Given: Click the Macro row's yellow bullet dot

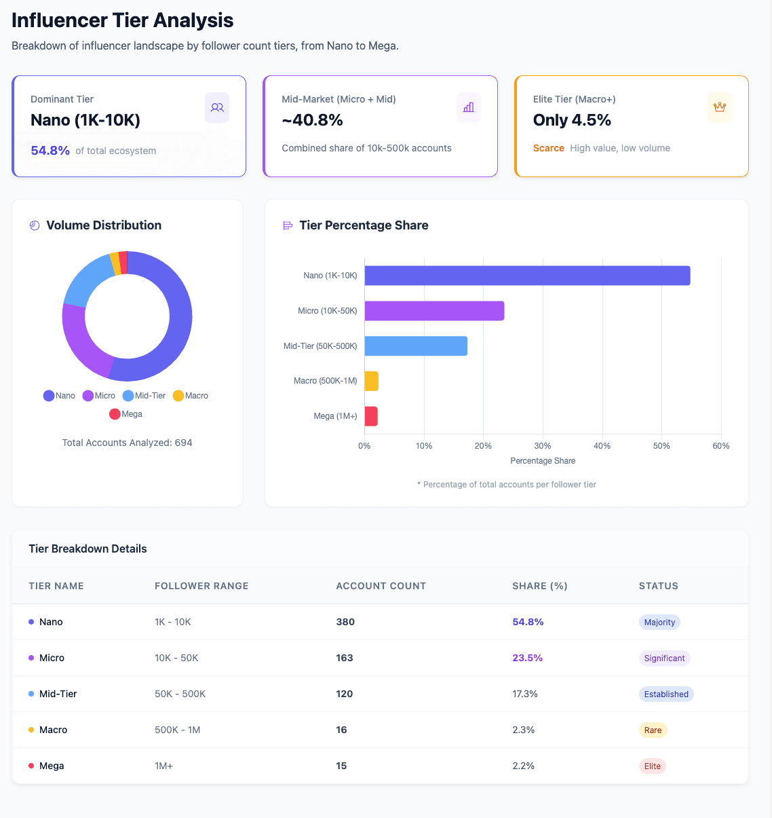Looking at the screenshot, I should [31, 730].
